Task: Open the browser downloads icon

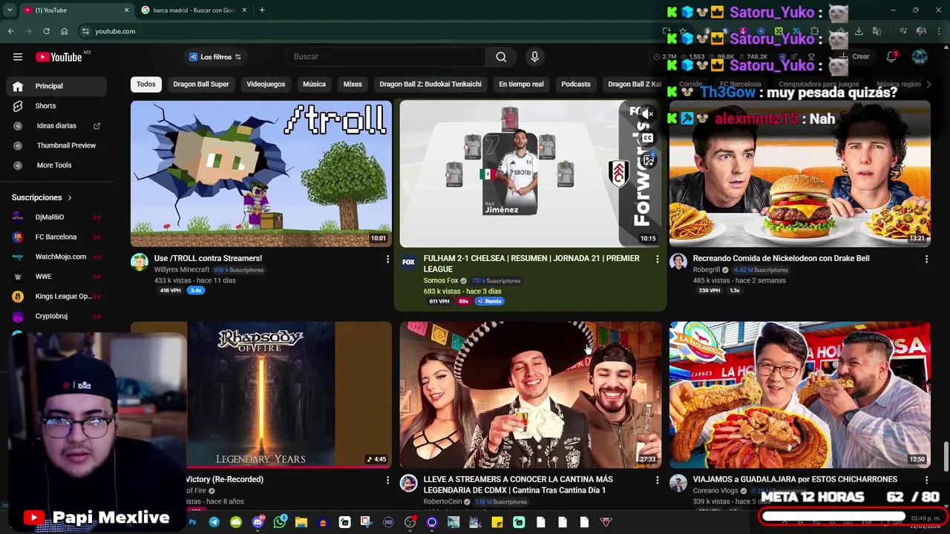Action: coord(859,31)
